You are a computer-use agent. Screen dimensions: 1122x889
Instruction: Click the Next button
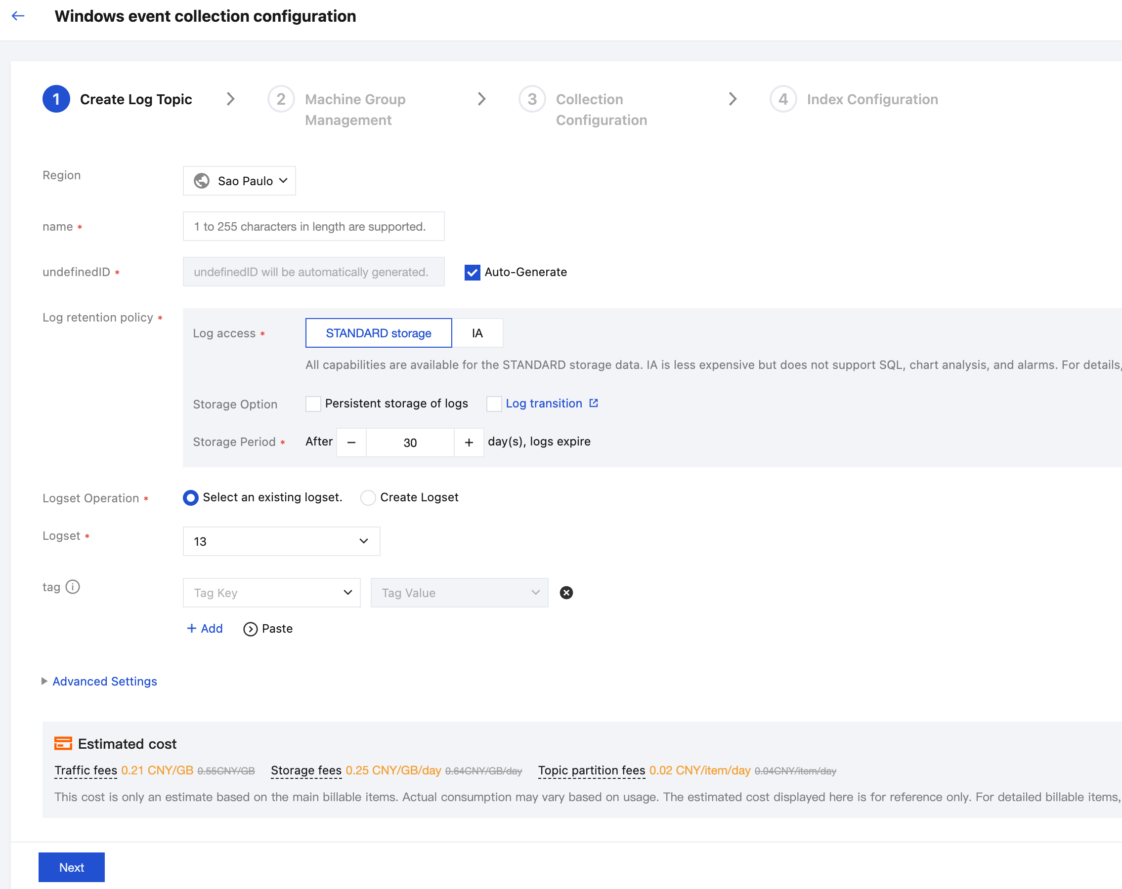point(71,867)
